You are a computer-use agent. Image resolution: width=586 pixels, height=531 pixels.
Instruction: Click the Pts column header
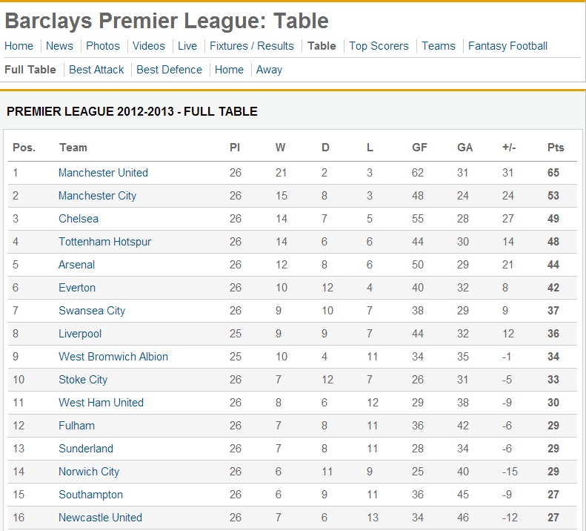(x=556, y=148)
